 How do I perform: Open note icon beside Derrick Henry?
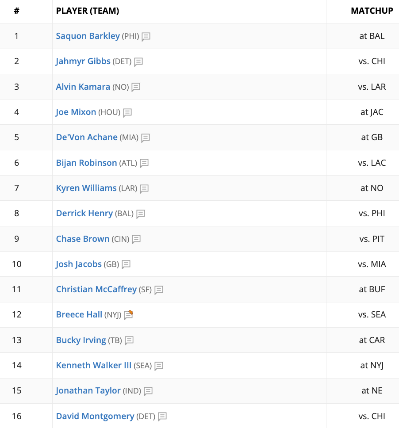pyautogui.click(x=141, y=214)
